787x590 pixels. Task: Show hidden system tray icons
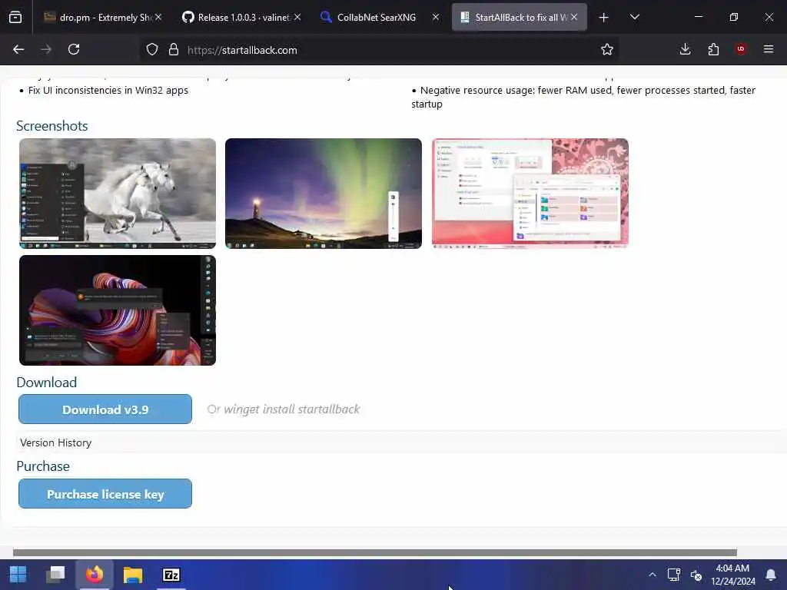coord(652,575)
